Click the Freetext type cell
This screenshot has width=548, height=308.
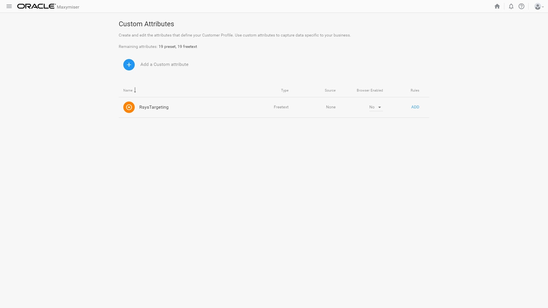(281, 107)
